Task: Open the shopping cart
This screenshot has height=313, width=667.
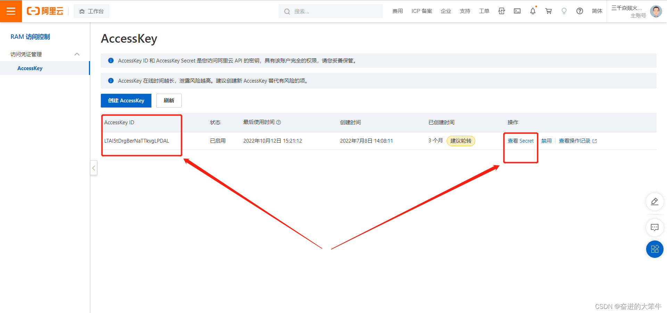Action: click(549, 11)
